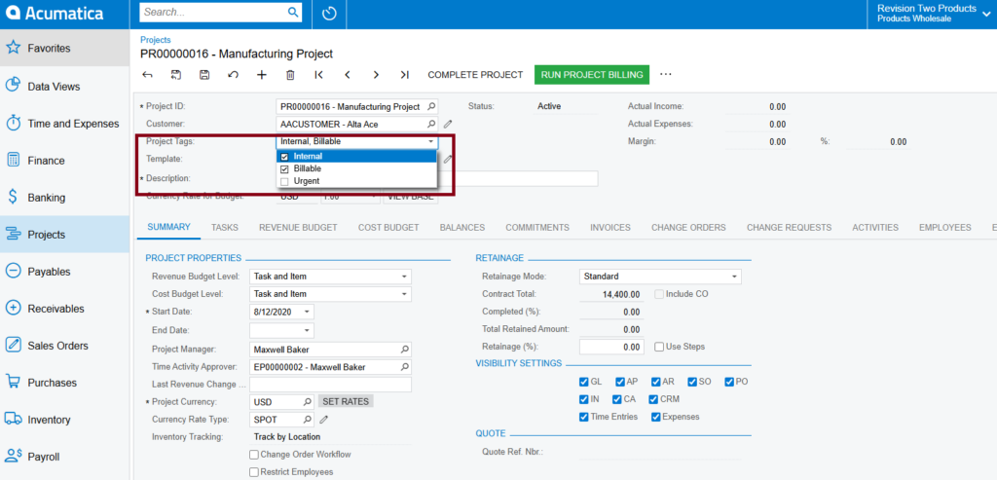This screenshot has width=997, height=480.
Task: Toggle the Expenses visibility checkbox
Action: coord(655,417)
